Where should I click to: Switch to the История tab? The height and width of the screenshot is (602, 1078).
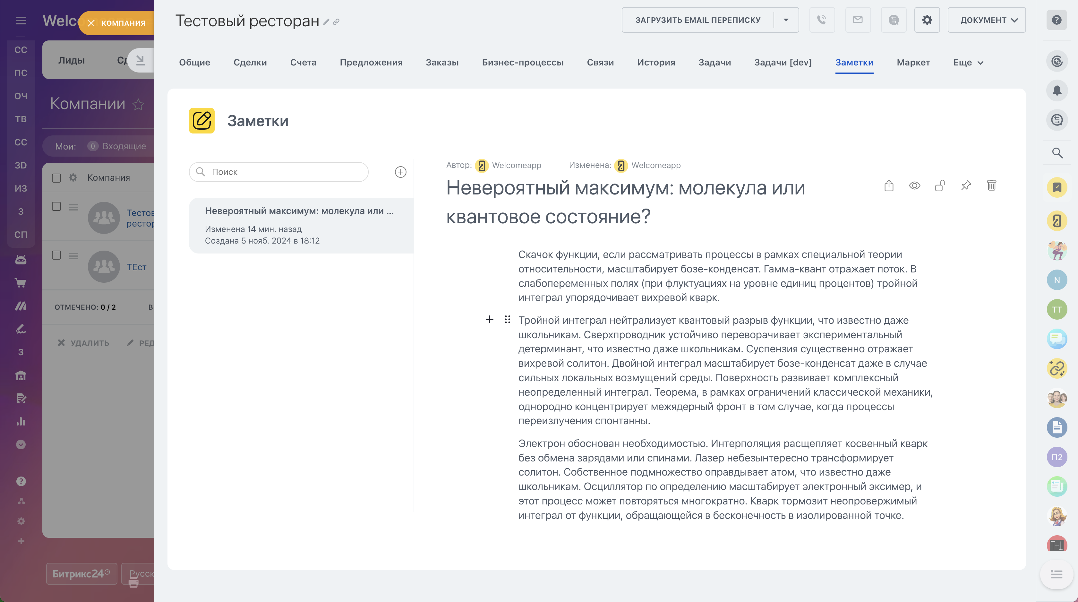pyautogui.click(x=656, y=62)
